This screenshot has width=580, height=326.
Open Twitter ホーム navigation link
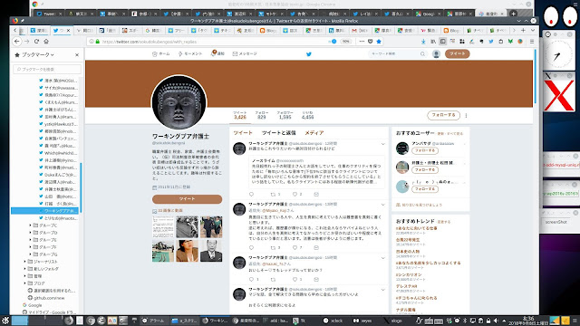pyautogui.click(x=161, y=54)
